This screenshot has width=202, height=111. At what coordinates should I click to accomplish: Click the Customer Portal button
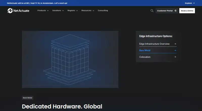pyautogui.click(x=167, y=11)
